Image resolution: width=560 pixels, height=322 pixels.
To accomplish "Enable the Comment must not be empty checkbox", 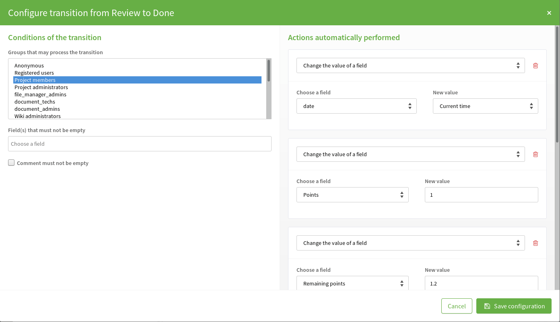I will [x=11, y=163].
